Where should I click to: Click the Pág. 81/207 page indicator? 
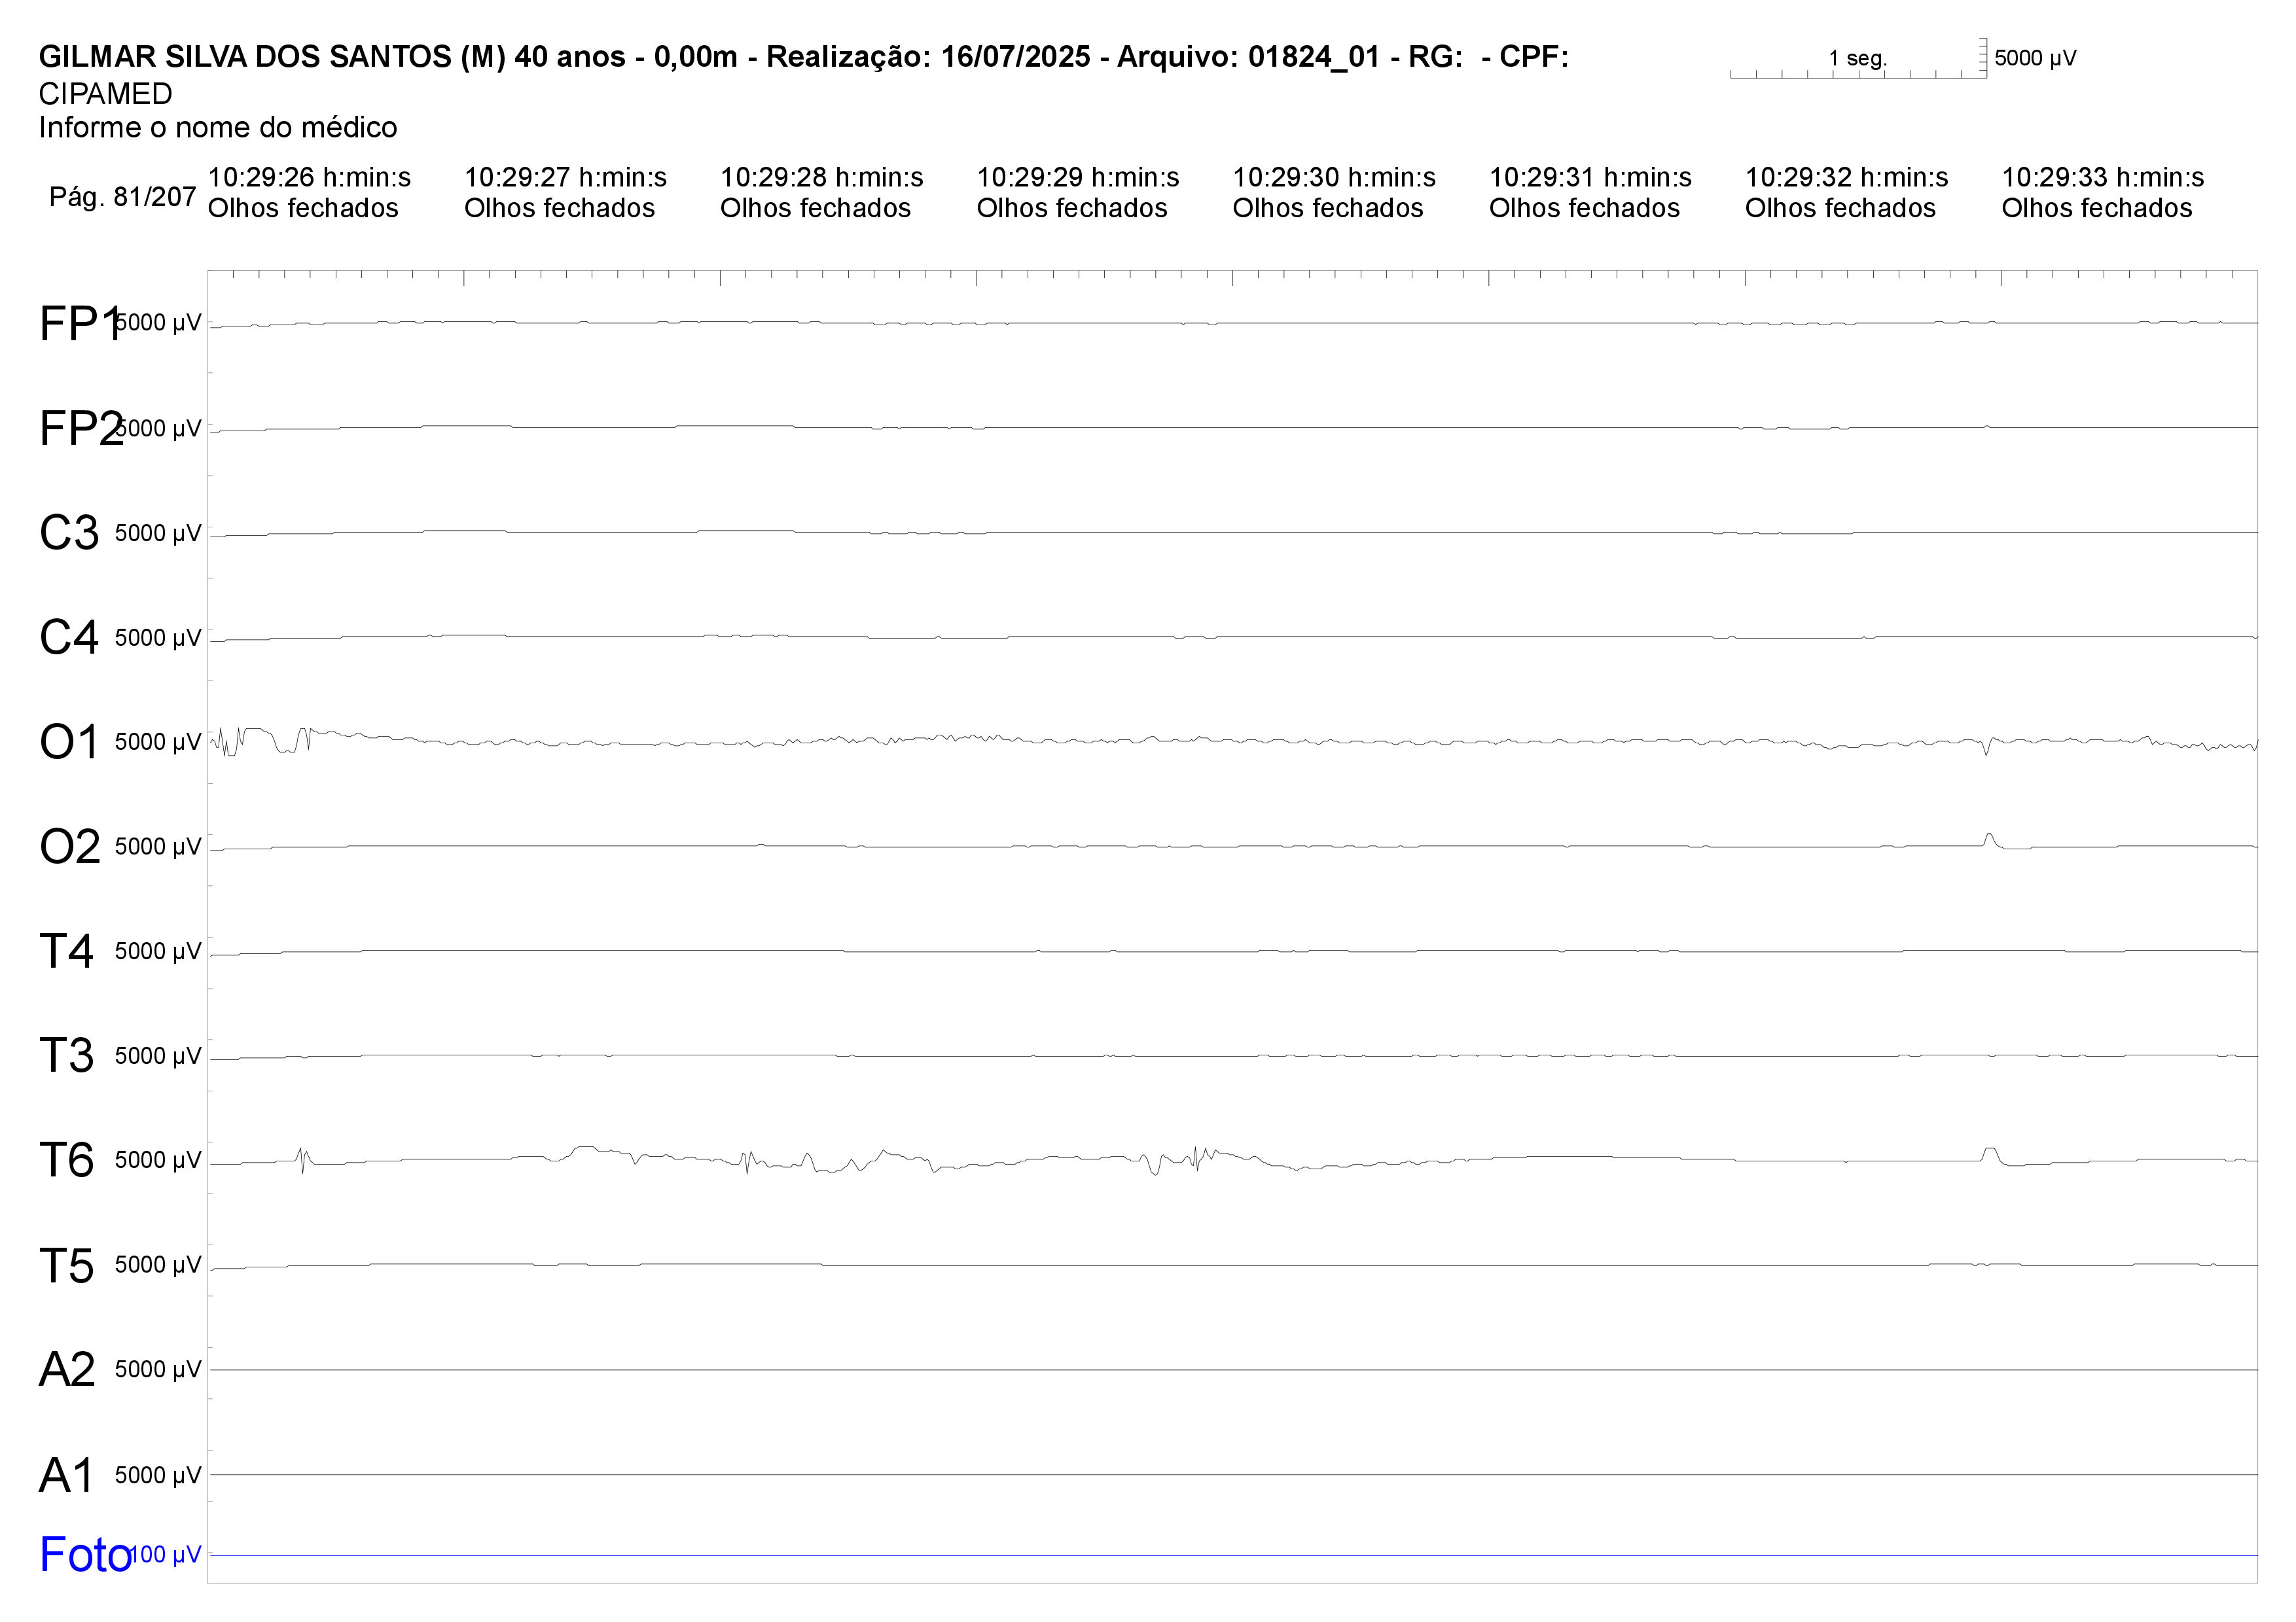pos(122,197)
